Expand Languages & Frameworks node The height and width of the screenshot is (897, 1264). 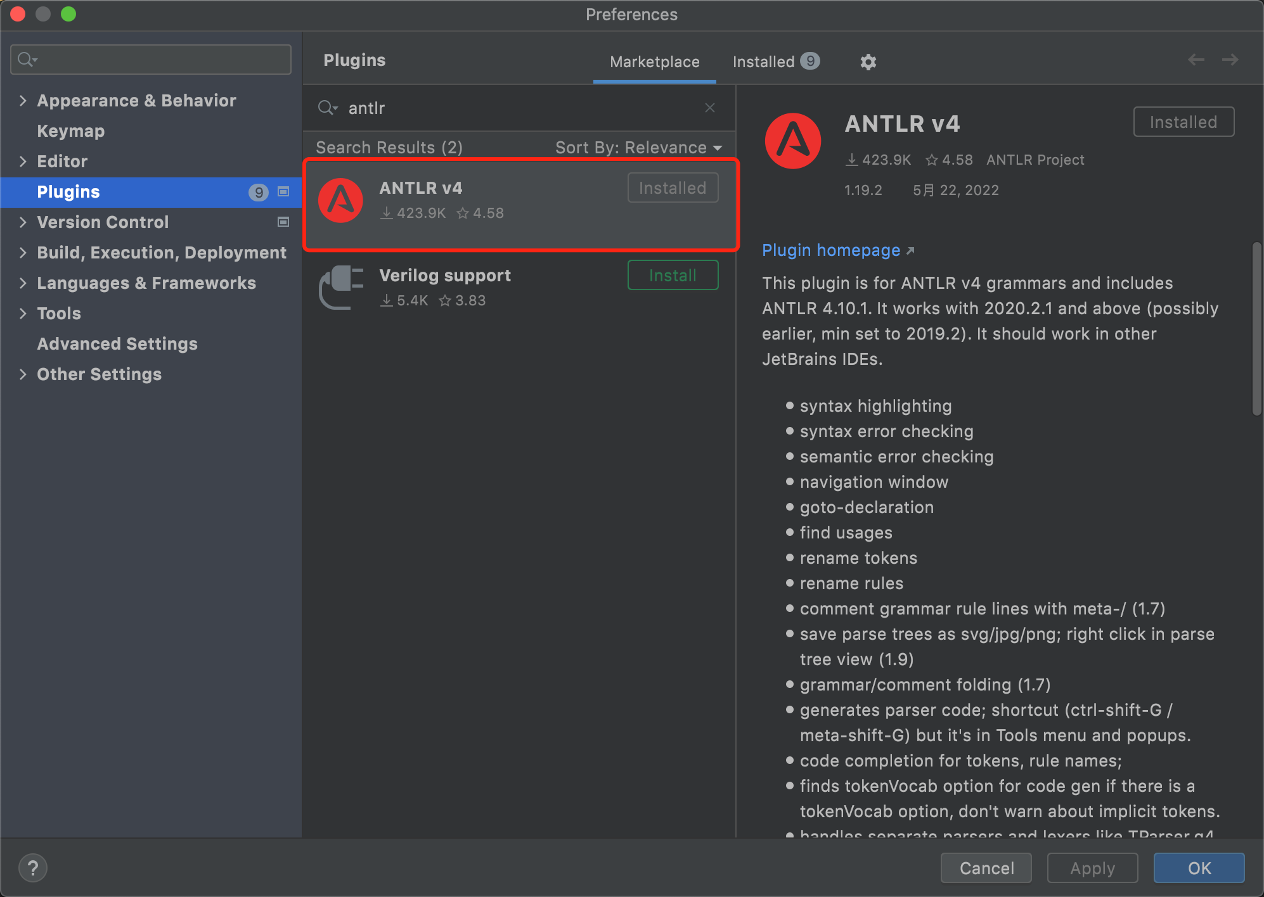click(23, 283)
